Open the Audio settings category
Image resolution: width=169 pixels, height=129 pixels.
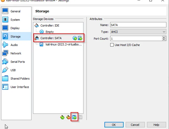tap(14, 45)
